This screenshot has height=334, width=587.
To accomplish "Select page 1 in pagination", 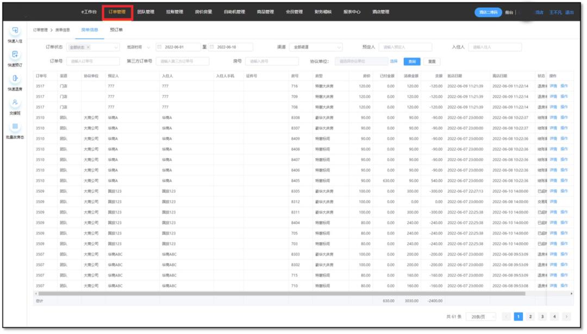I will (519, 317).
